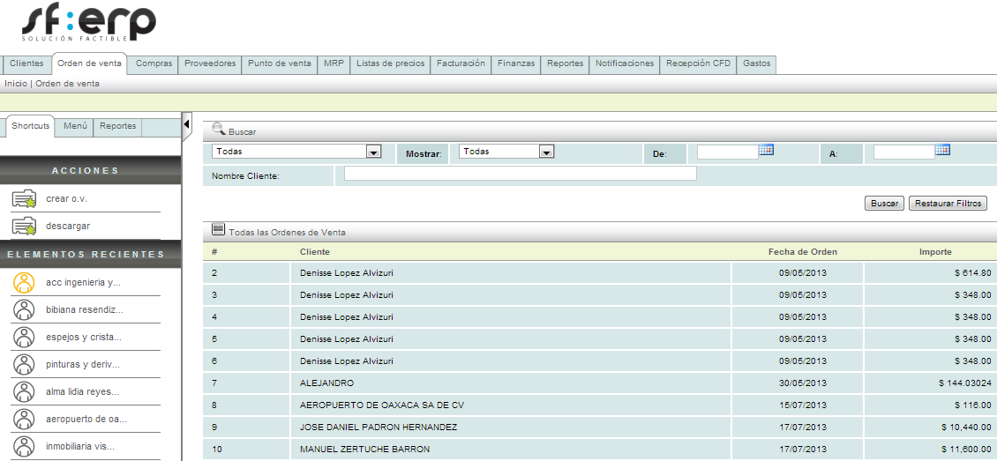Click the orange acc ingenieria user icon
Viewport: 997px width, 461px height.
point(24,282)
